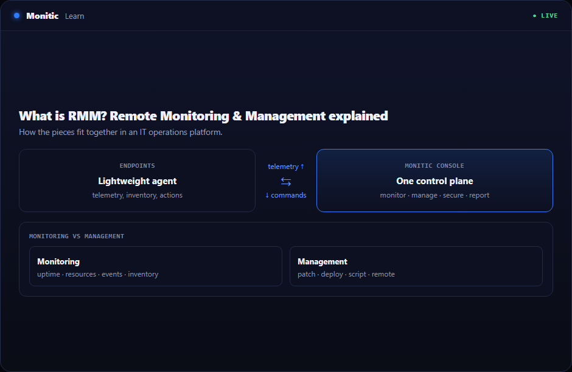Click the MONITORING VS MANAGEMENT label

point(77,236)
